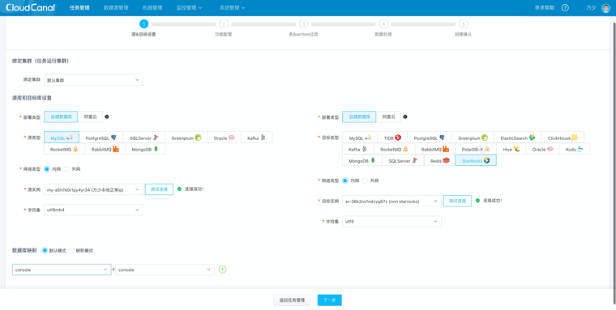Viewport: 616px width, 310px height.
Task: Select target Kafka type
Action: 358,149
